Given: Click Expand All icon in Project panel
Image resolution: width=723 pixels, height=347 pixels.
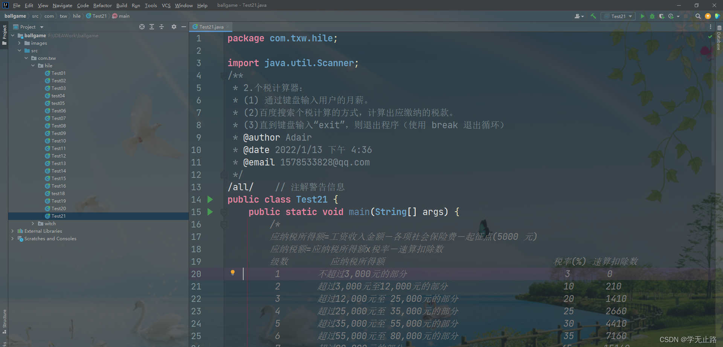Looking at the screenshot, I should (x=152, y=27).
